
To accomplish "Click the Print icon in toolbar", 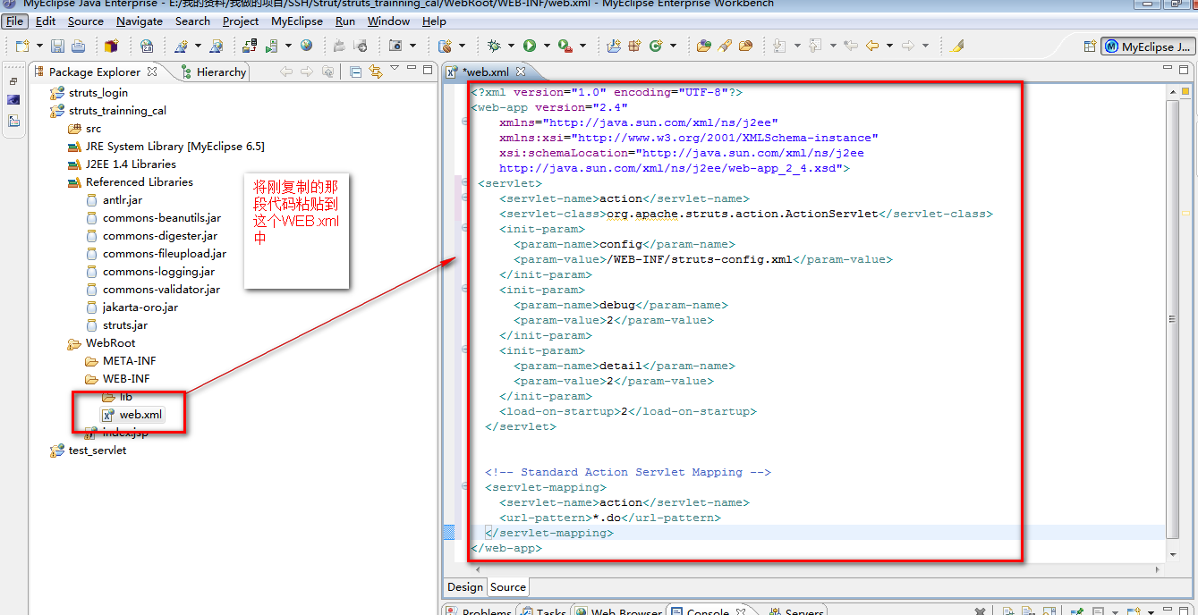I will [78, 46].
